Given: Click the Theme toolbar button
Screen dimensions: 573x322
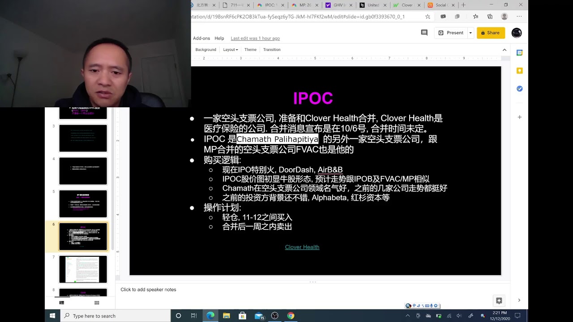Looking at the screenshot, I should 250,50.
